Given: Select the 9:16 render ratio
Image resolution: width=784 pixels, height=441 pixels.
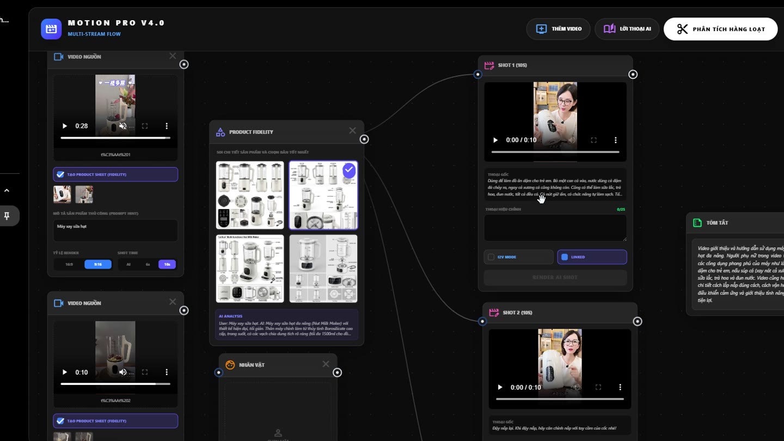Looking at the screenshot, I should [98, 265].
